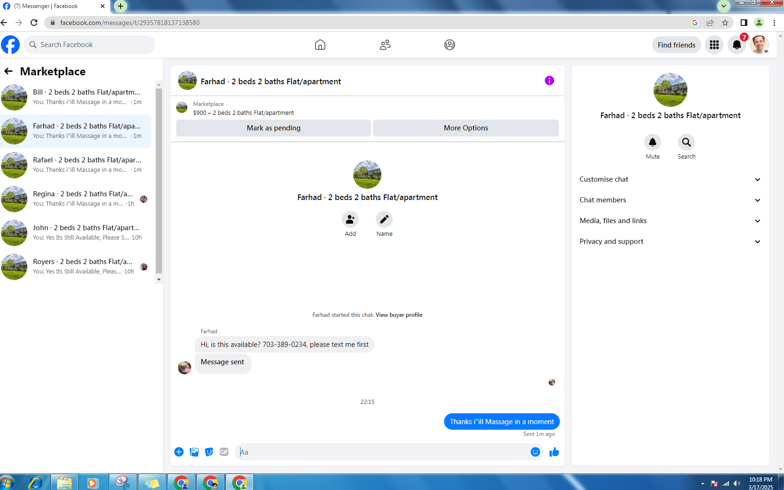
Task: Click the Name pencil icon in chat
Action: tap(384, 219)
